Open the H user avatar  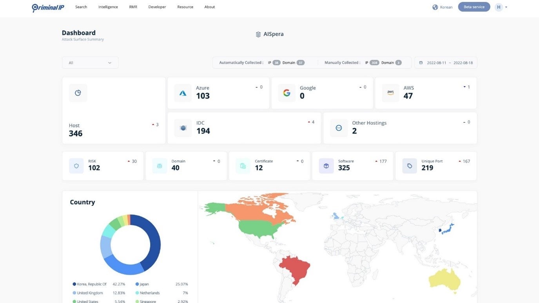[499, 7]
